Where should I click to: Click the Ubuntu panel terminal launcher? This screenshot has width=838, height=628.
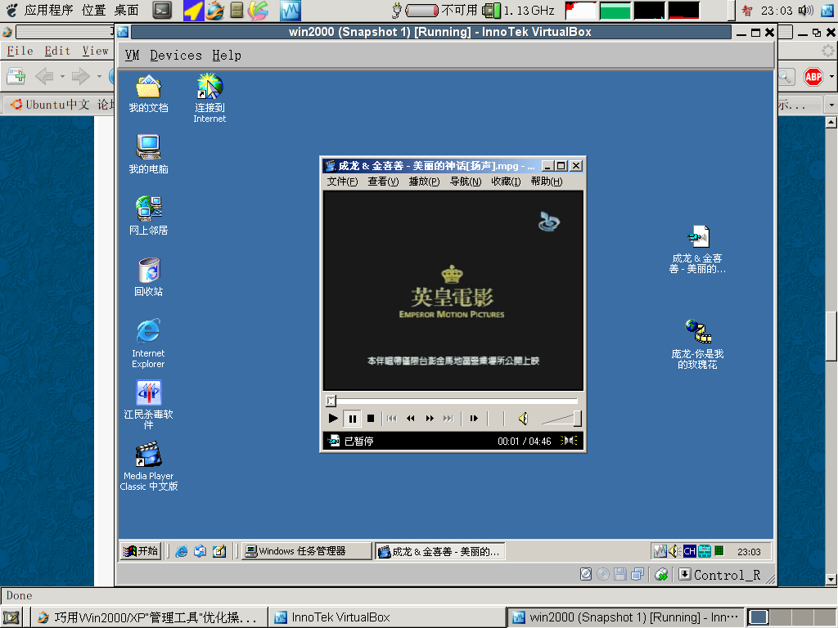[x=162, y=10]
